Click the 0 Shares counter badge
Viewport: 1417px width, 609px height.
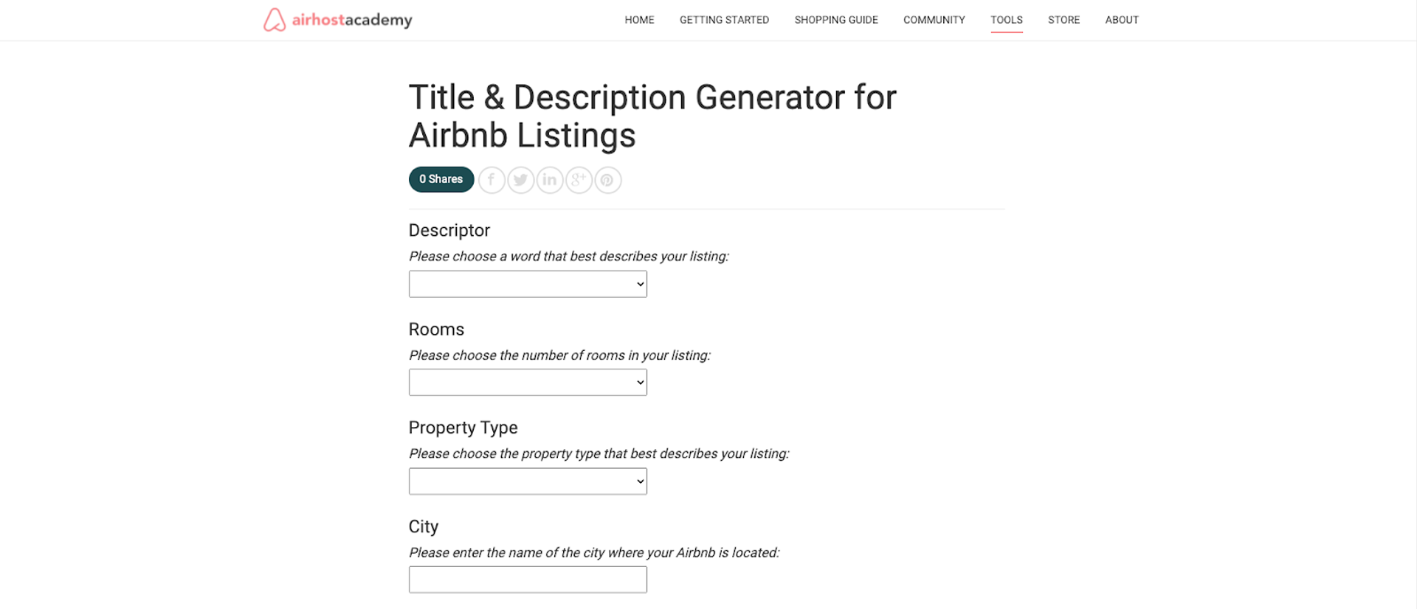[x=441, y=179]
